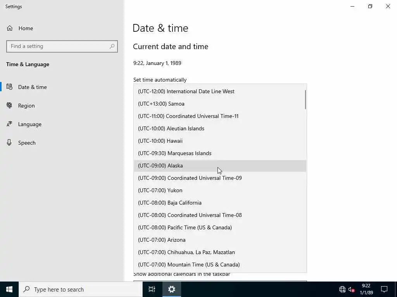Click the Speech microphone icon
Image resolution: width=397 pixels, height=297 pixels.
[9, 142]
